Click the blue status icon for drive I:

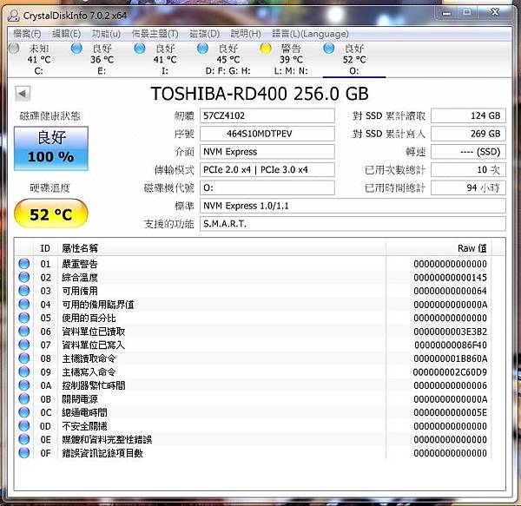click(x=140, y=49)
